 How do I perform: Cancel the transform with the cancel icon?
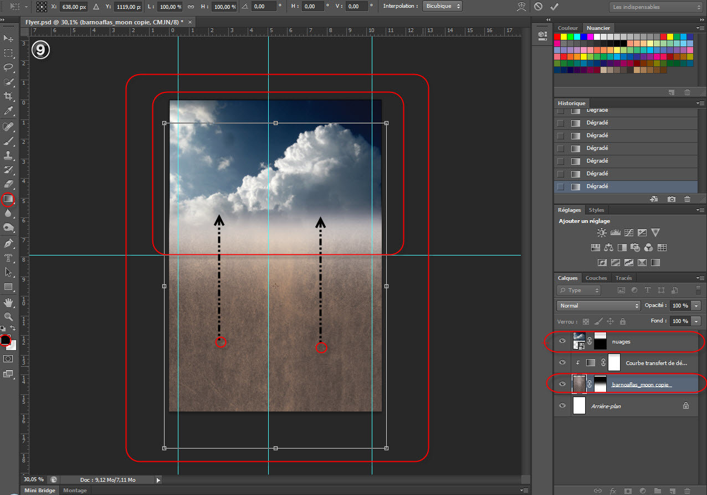click(538, 7)
